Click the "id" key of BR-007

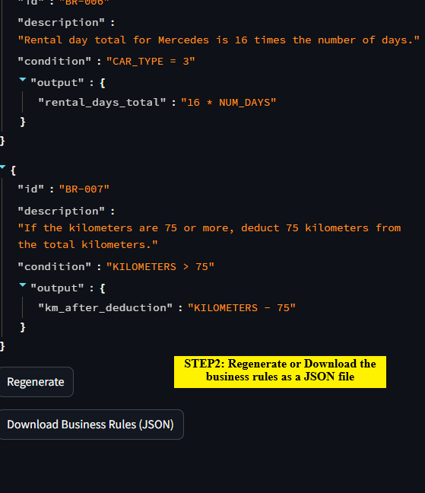(30, 189)
